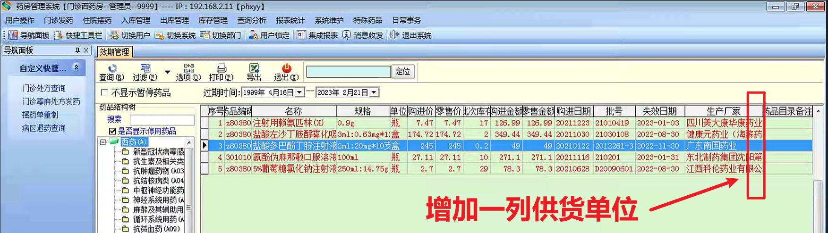
Task: Open the 系统维护 menu
Action: (x=329, y=20)
